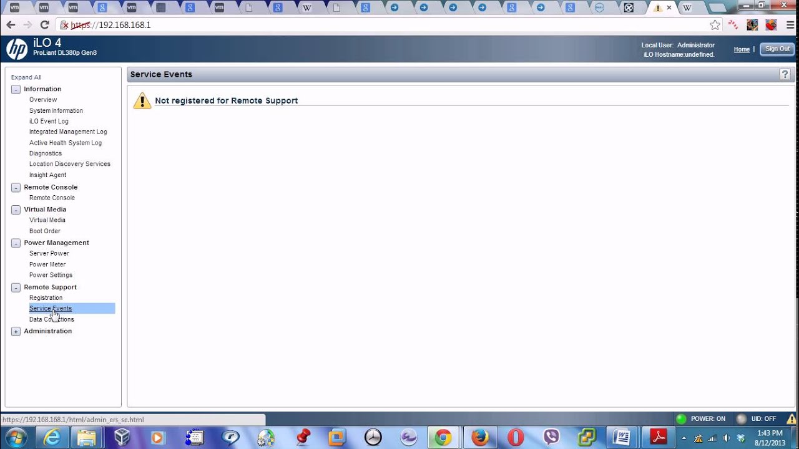Switch to the first vm browser tab
799x449 pixels.
(x=14, y=7)
